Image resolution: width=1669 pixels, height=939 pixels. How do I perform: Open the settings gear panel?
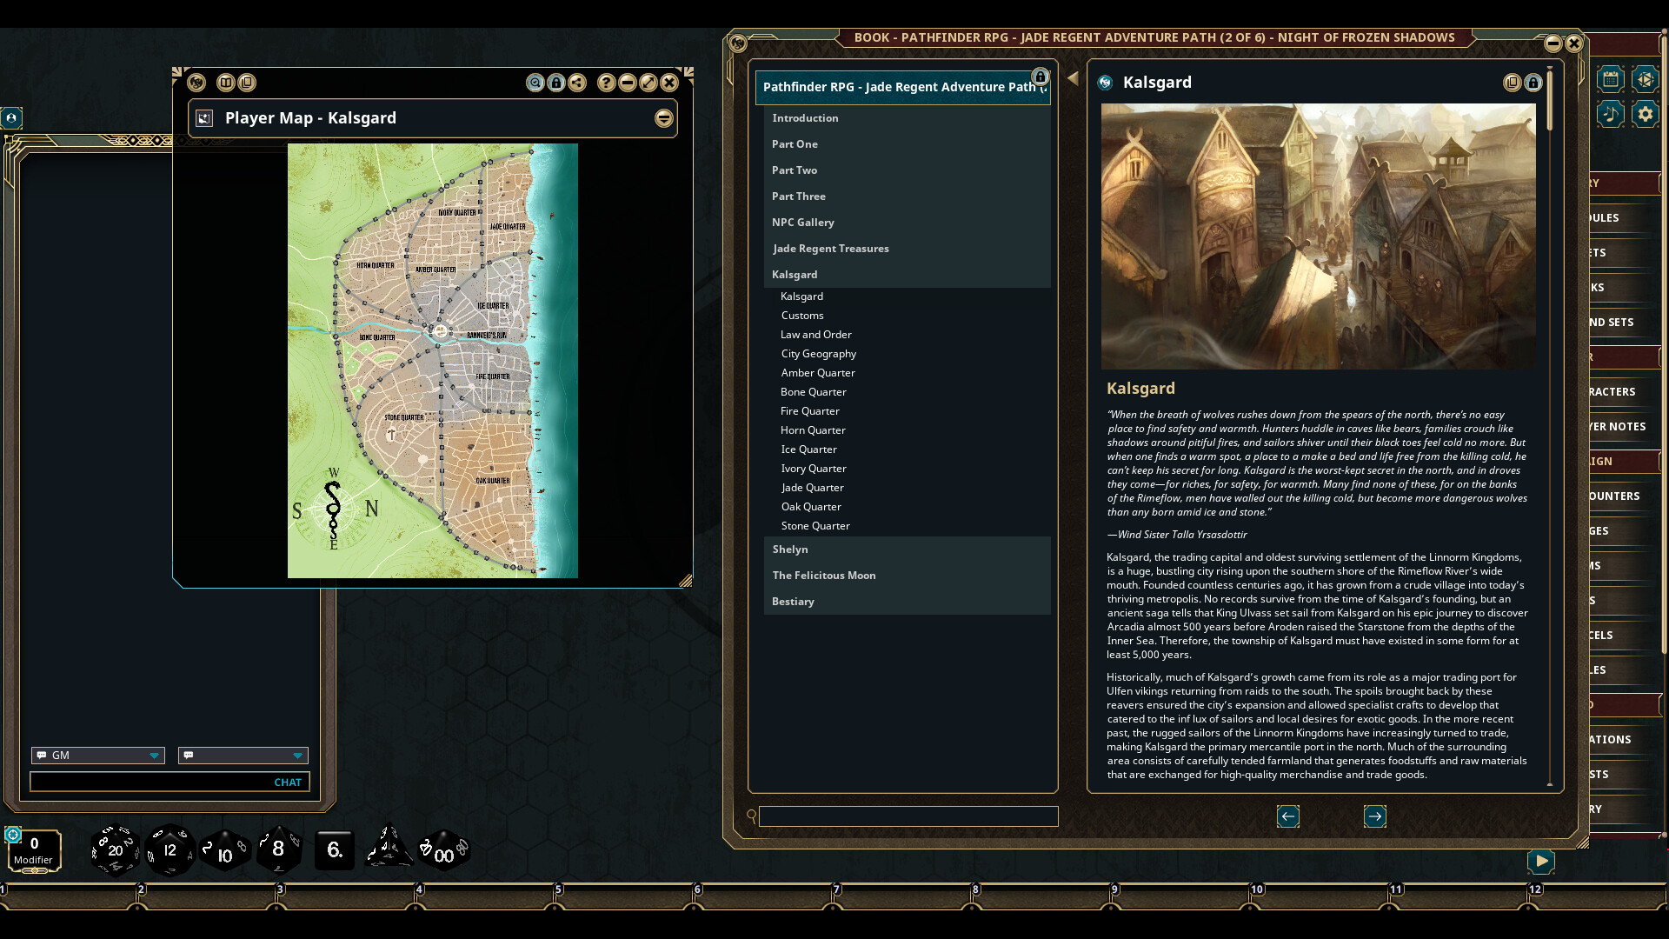pyautogui.click(x=1646, y=114)
